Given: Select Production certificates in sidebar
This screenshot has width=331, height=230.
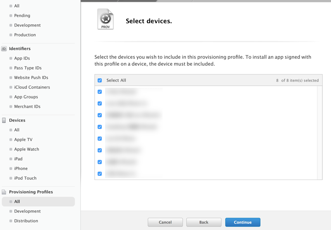Looking at the screenshot, I should pyautogui.click(x=25, y=35).
